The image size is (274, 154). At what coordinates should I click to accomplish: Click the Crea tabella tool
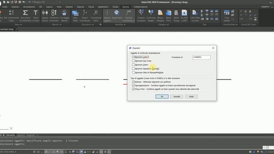pyautogui.click(x=226, y=16)
